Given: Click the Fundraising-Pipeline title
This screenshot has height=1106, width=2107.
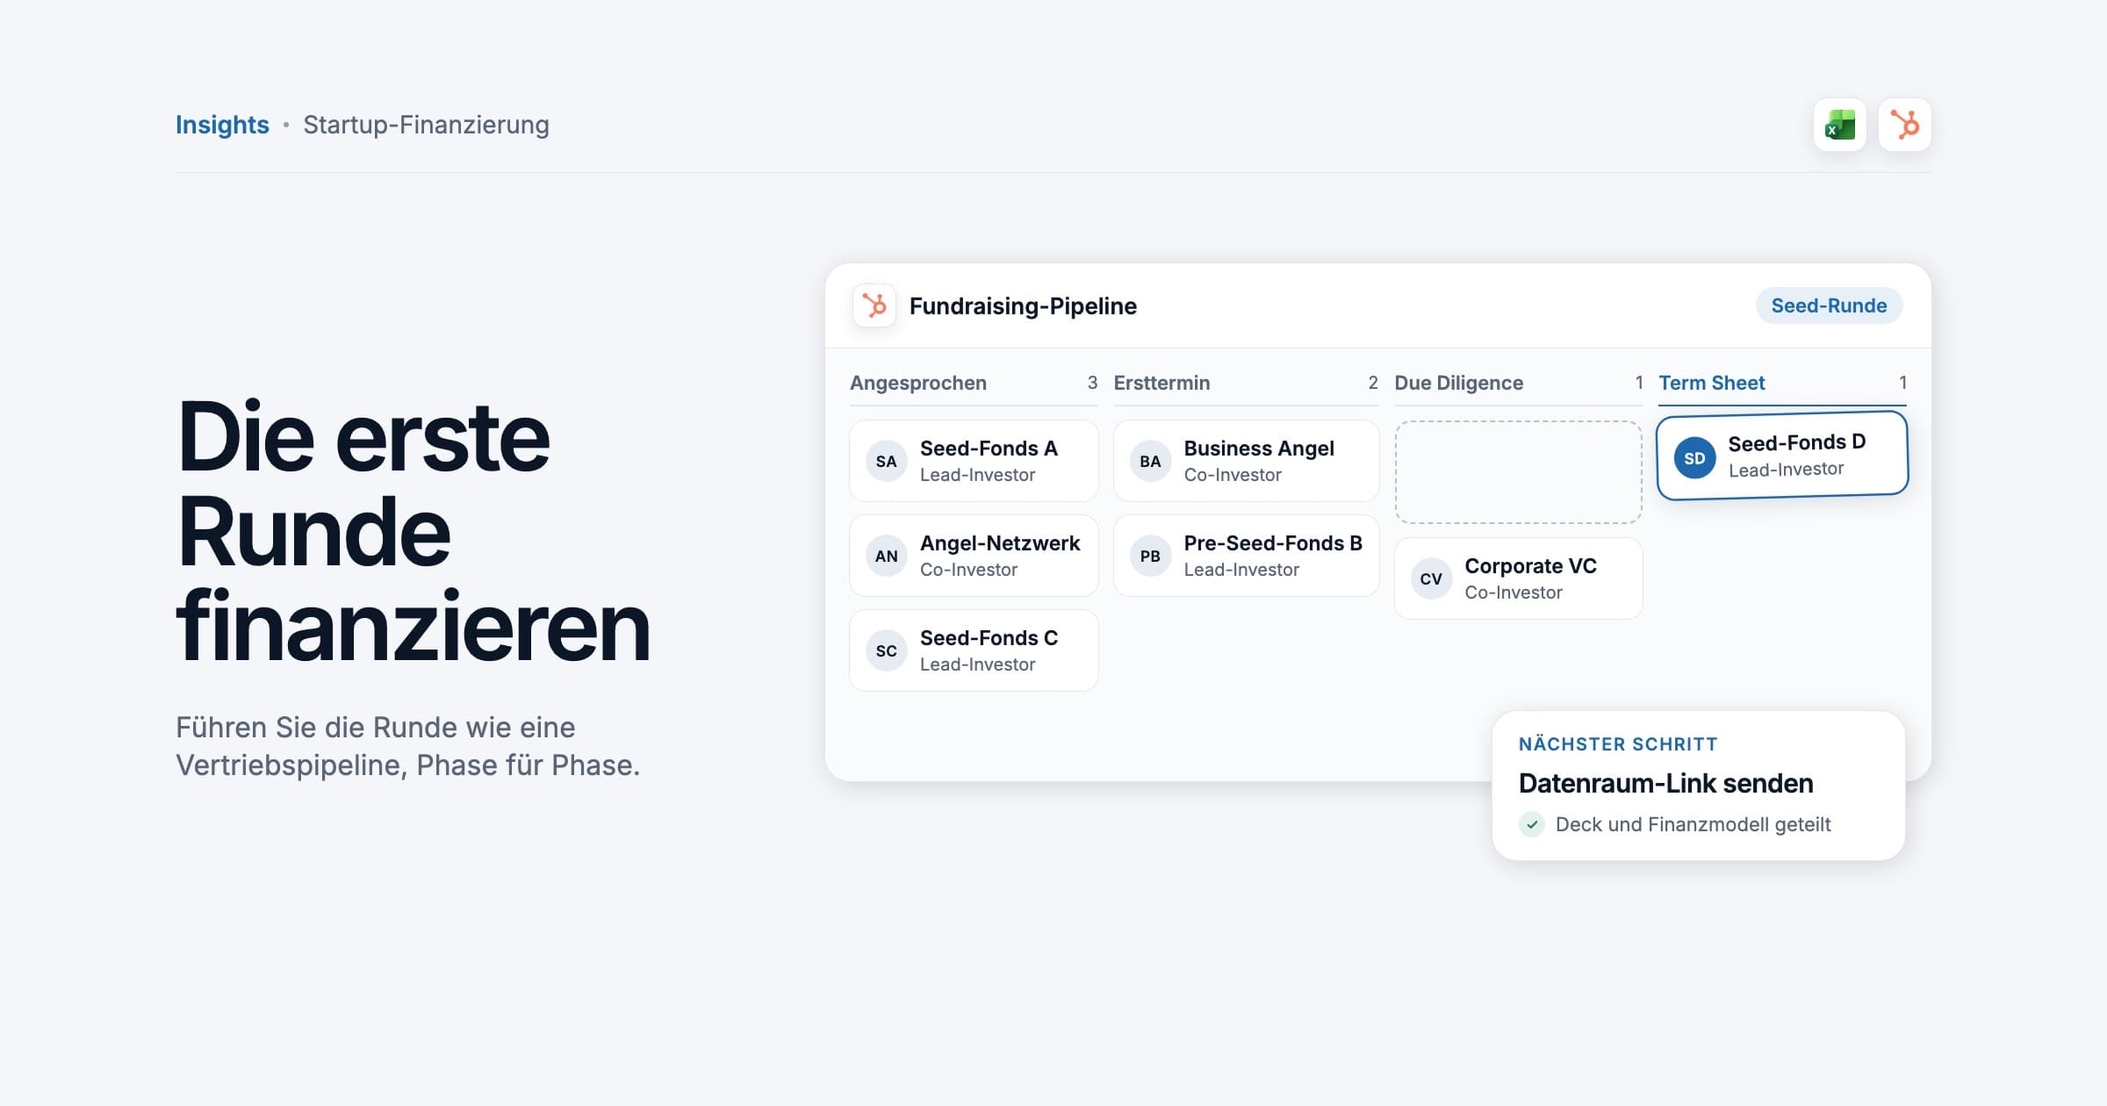Looking at the screenshot, I should click(1023, 305).
